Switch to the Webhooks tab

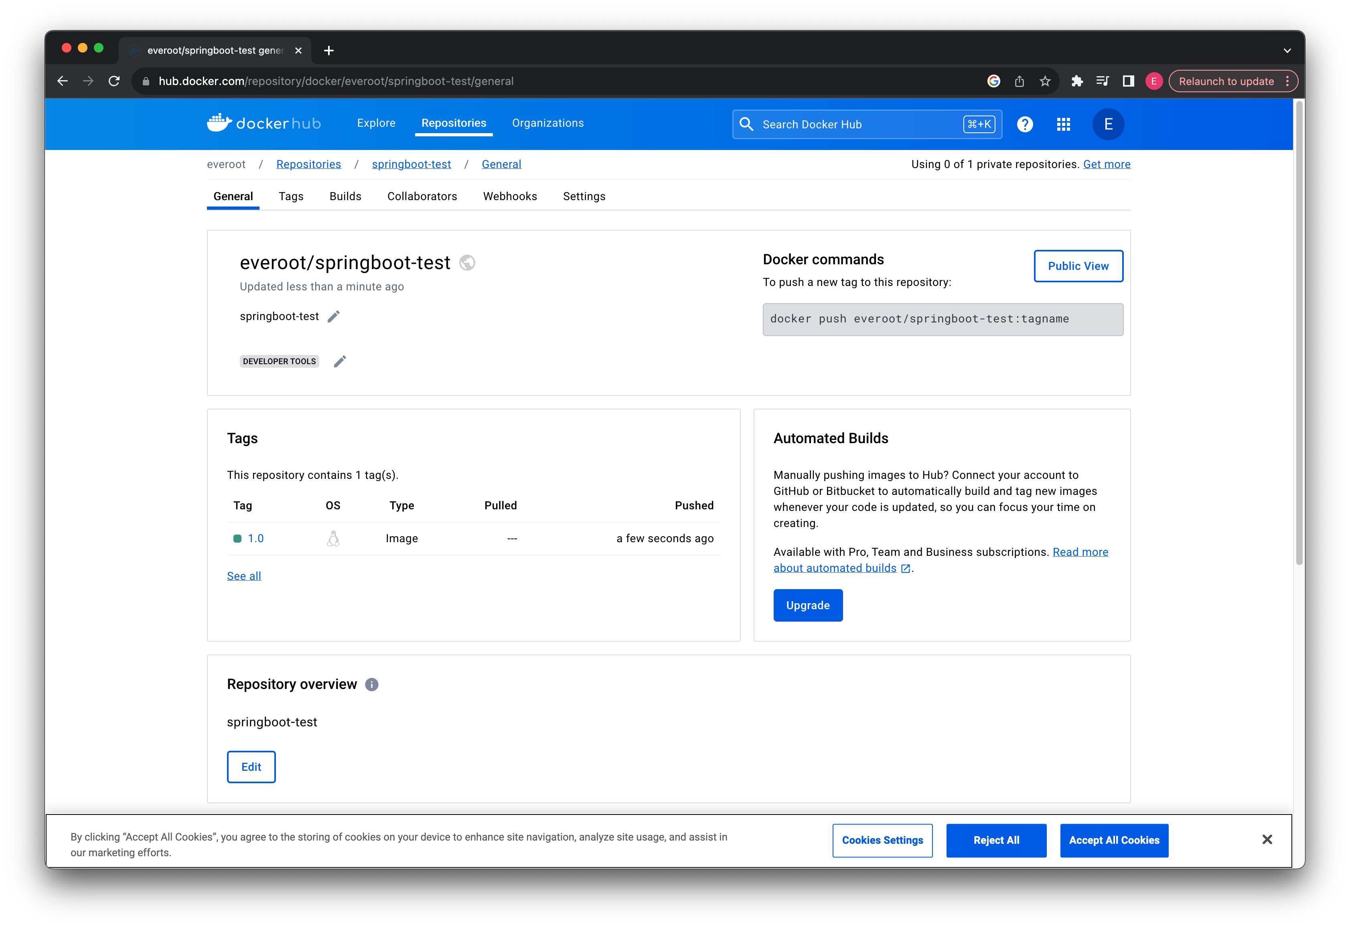click(x=510, y=197)
